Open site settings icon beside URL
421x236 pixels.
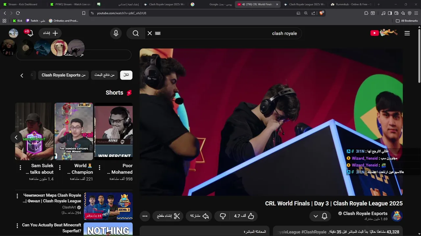pyautogui.click(x=92, y=13)
